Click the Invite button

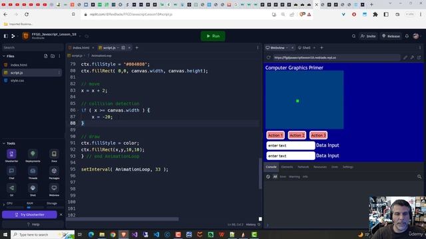[x=368, y=36]
